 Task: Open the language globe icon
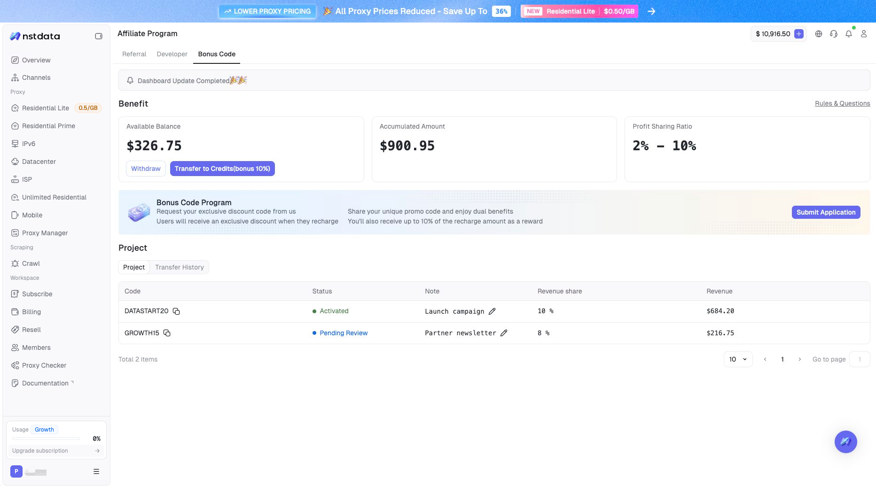[819, 34]
